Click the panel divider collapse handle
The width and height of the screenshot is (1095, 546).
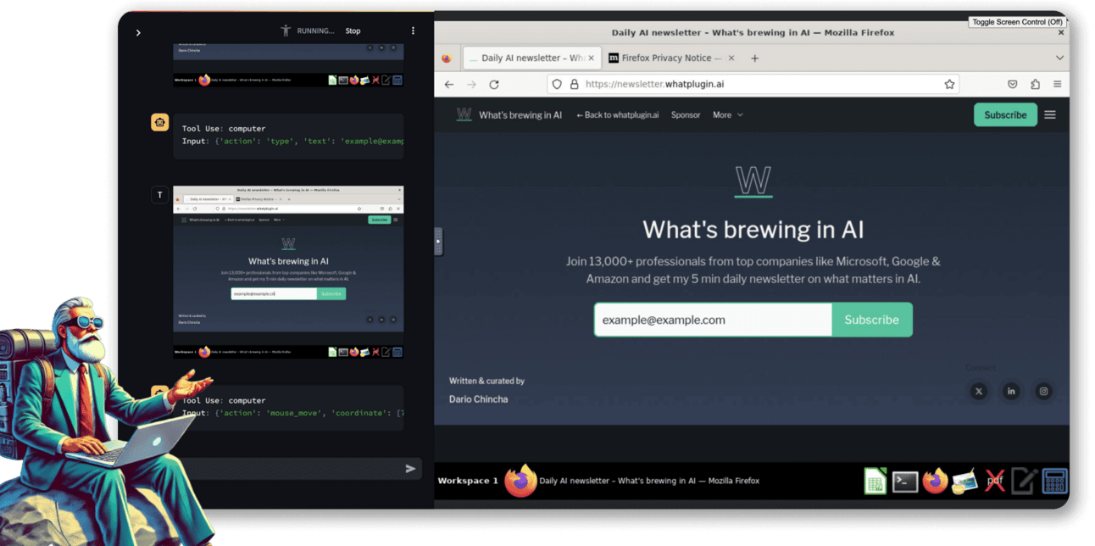point(438,241)
